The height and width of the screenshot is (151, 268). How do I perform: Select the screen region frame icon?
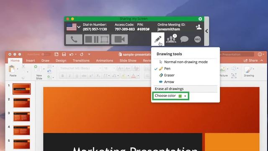pos(104,39)
